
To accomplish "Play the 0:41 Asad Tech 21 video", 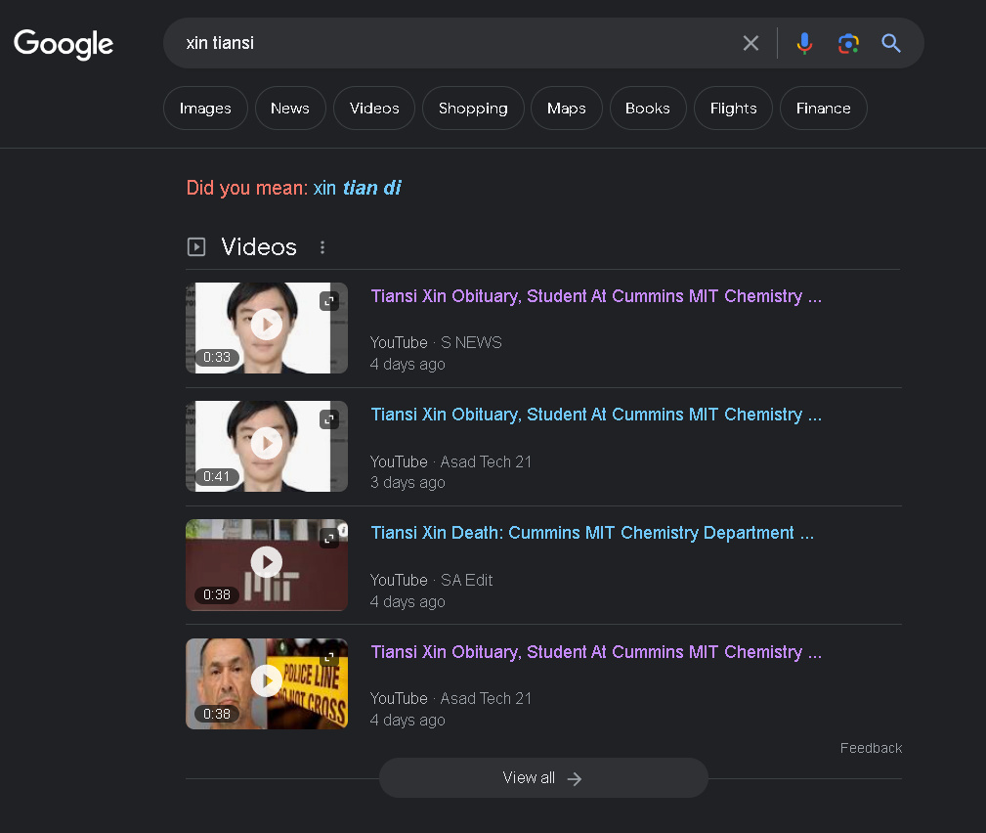I will point(267,443).
